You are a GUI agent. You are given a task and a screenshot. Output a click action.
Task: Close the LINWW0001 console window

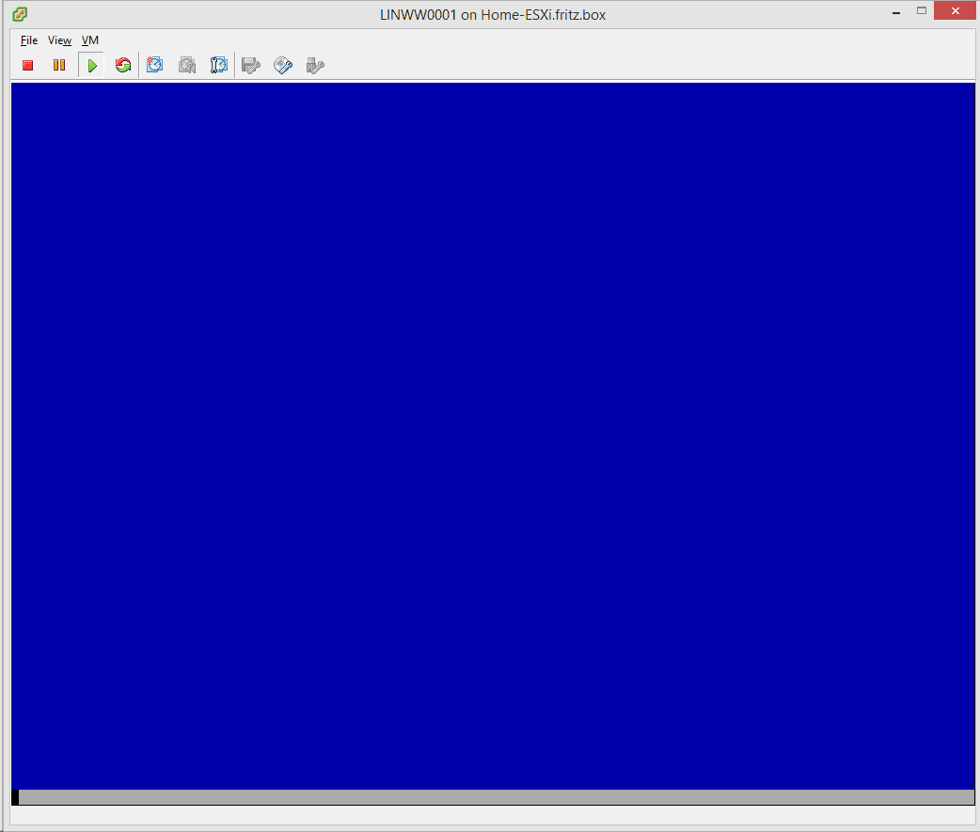click(955, 10)
